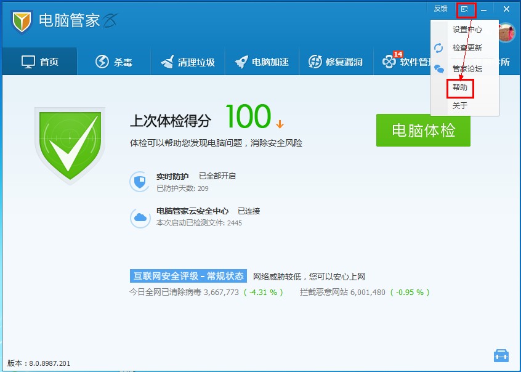Viewport: 521px width, 372px height.
Task: Click the cloud security center icon
Action: (x=139, y=216)
